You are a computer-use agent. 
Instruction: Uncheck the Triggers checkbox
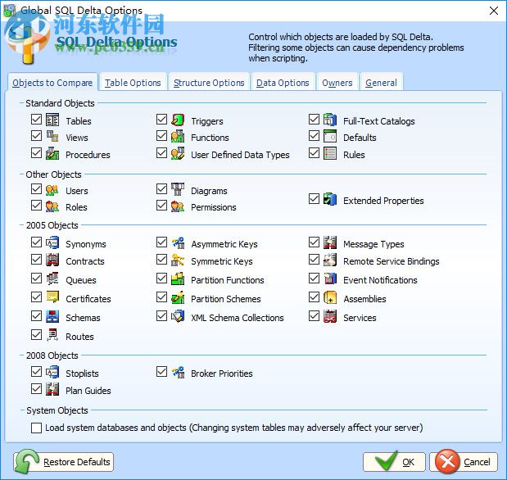tap(161, 120)
